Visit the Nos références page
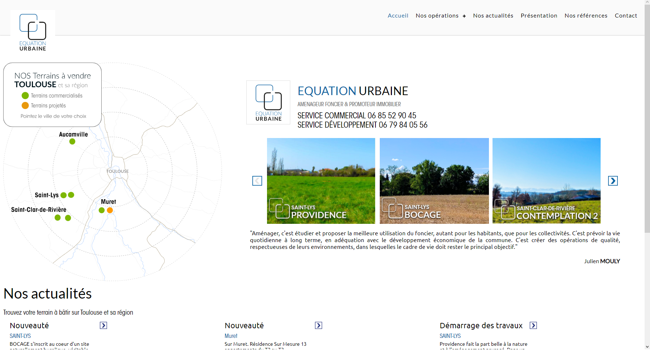Screen dimensions: 650x364 click(586, 15)
